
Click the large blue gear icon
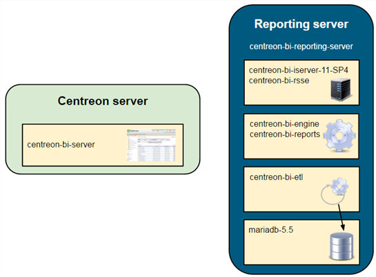click(x=339, y=136)
